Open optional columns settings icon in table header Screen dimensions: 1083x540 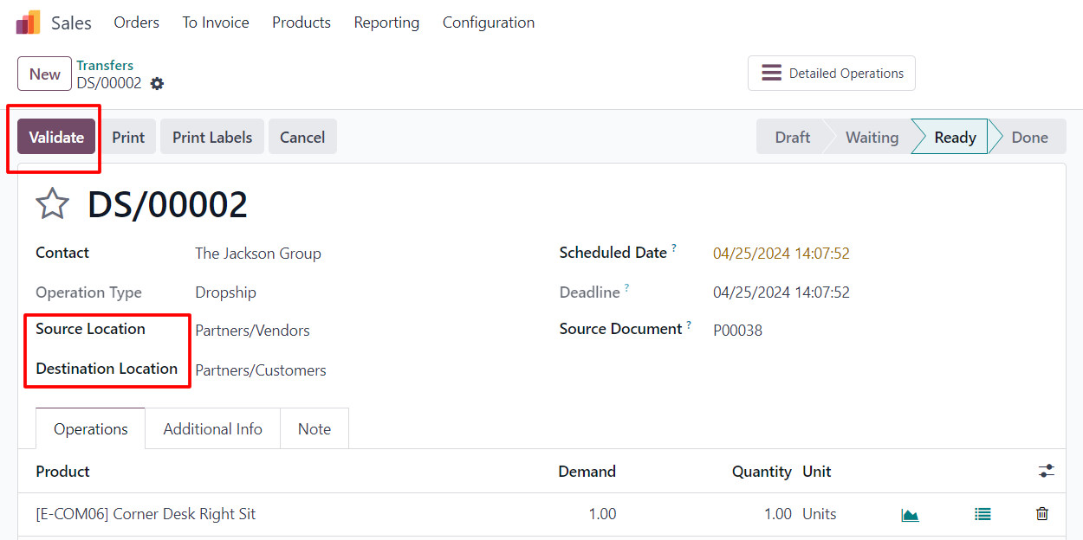pos(1047,471)
